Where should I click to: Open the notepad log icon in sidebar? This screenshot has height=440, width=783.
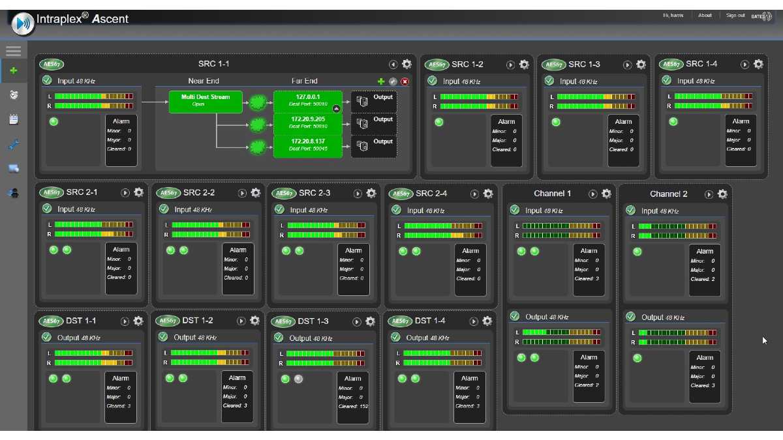pyautogui.click(x=13, y=119)
